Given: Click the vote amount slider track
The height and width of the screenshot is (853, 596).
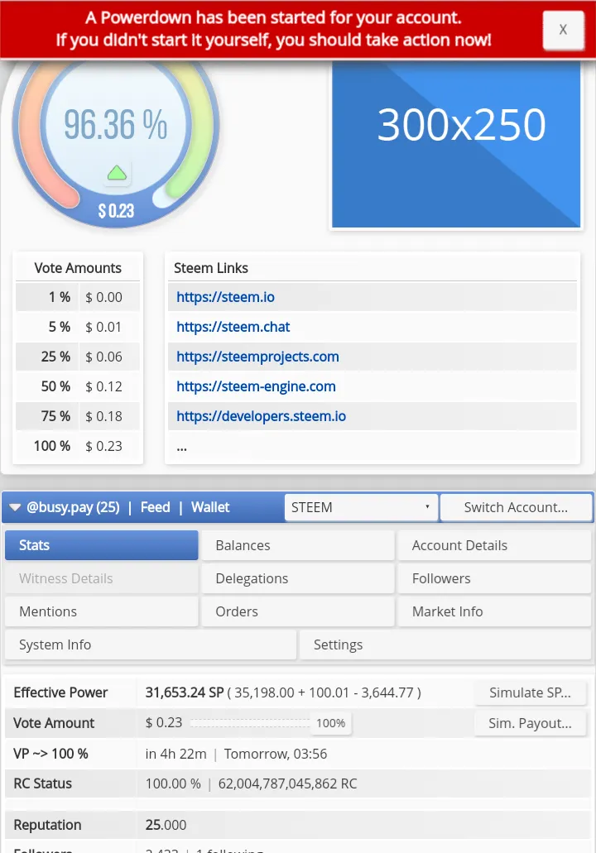Looking at the screenshot, I should pos(250,723).
